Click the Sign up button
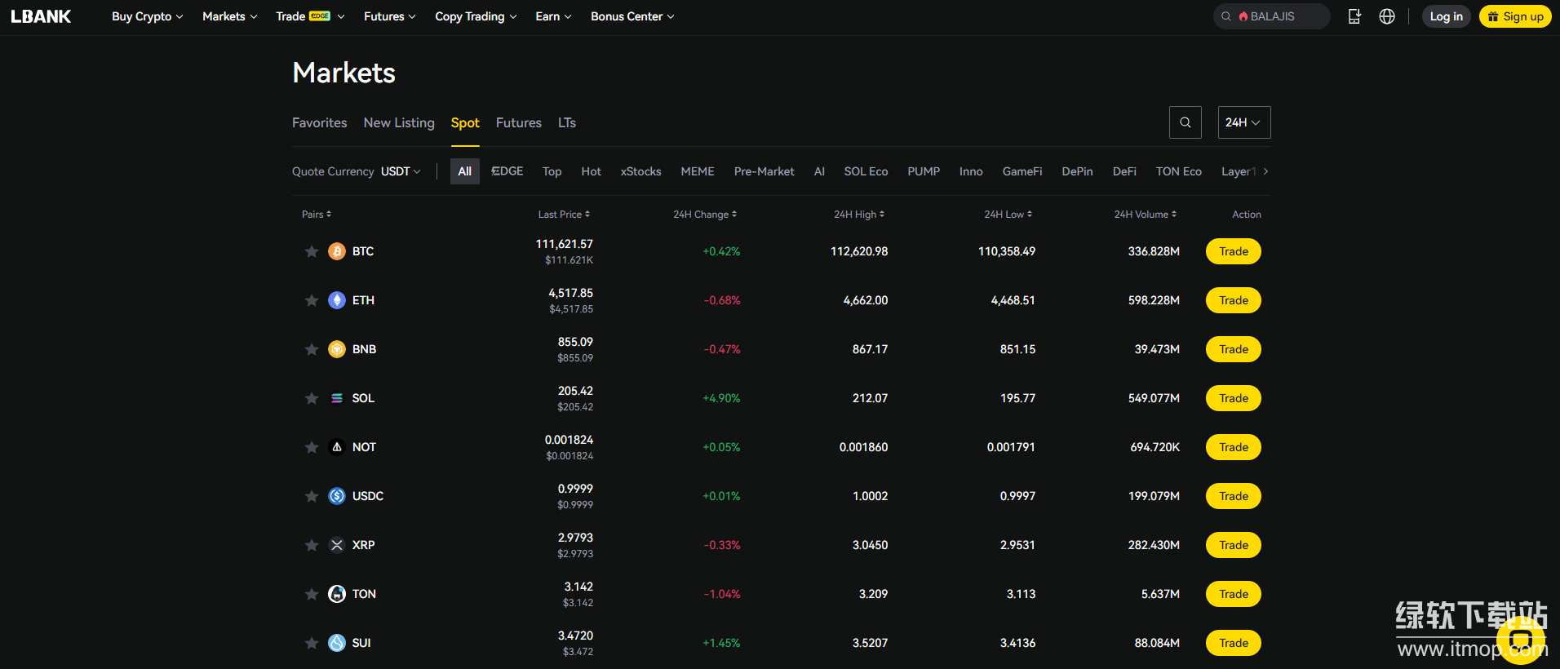The image size is (1560, 669). click(1515, 16)
